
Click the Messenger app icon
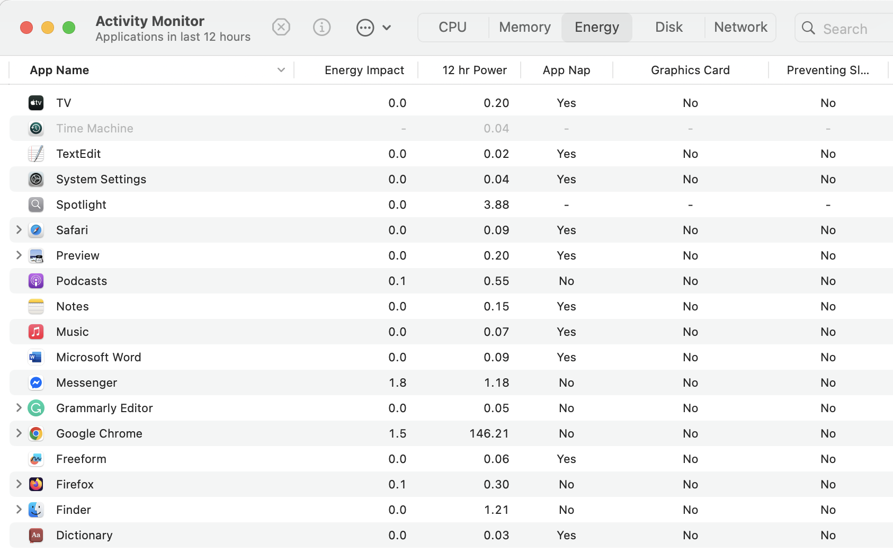[x=36, y=383]
